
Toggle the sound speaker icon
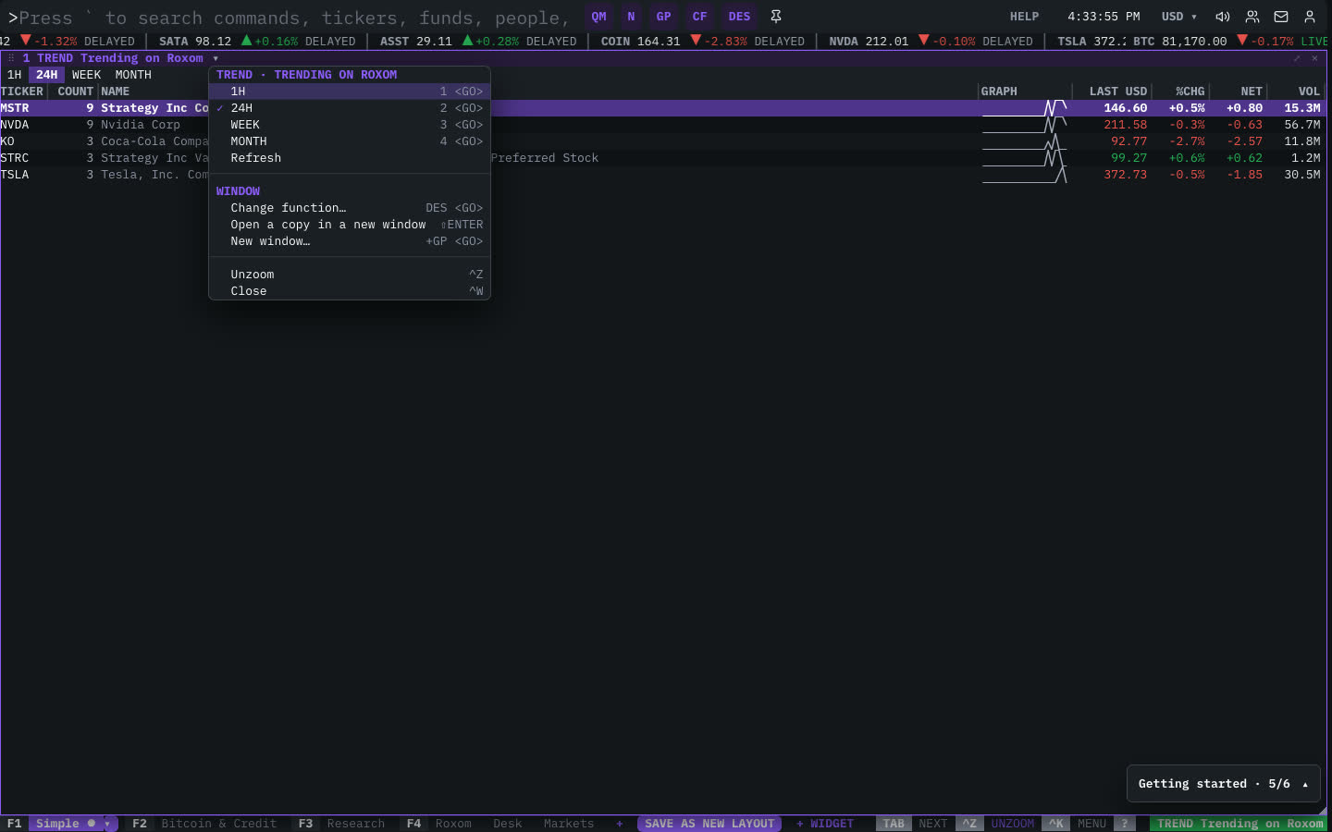[1222, 17]
